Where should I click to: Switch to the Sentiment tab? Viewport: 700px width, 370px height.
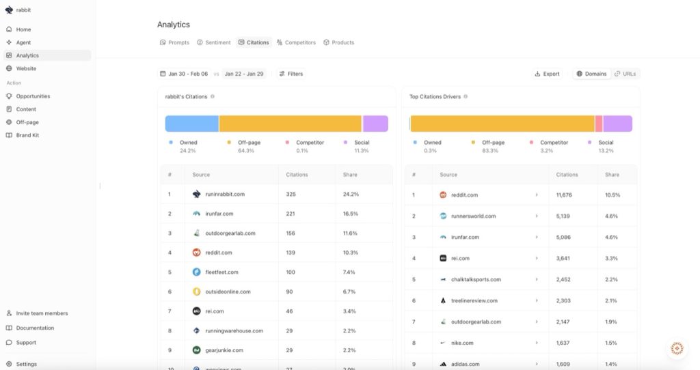click(x=213, y=42)
